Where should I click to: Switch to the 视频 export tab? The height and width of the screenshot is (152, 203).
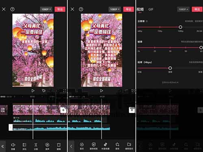pyautogui.click(x=140, y=9)
